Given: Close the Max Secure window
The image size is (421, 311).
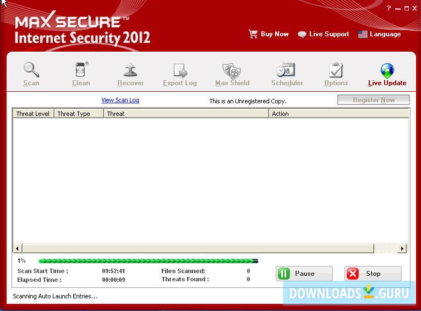Looking at the screenshot, I should pos(414,8).
